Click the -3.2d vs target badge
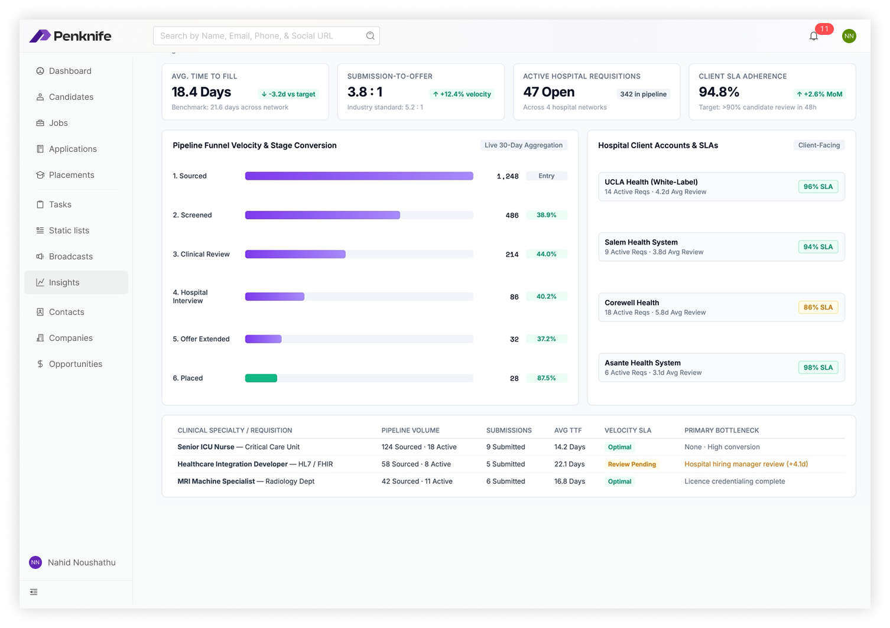The image size is (890, 628). (288, 94)
